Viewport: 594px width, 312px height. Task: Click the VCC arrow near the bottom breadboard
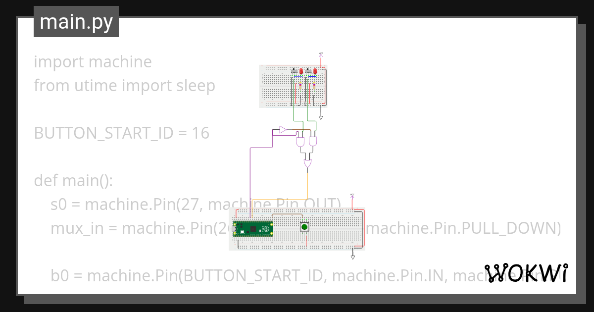click(352, 196)
